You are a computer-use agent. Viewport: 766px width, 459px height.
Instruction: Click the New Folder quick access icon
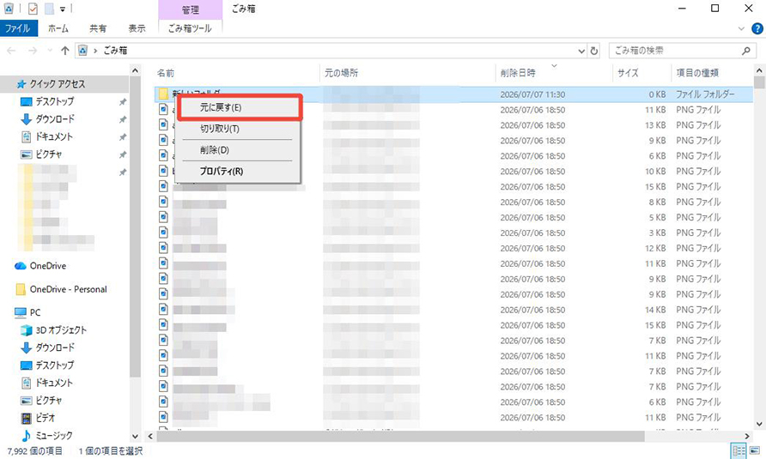[x=49, y=9]
